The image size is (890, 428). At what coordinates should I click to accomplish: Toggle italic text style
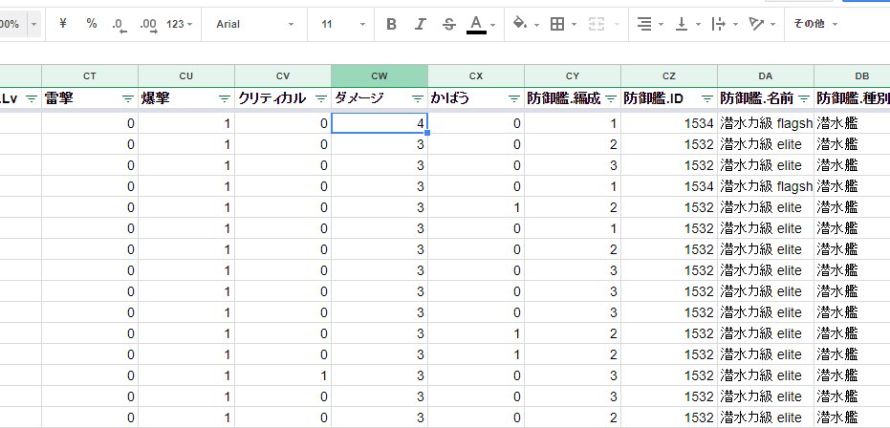pyautogui.click(x=420, y=24)
